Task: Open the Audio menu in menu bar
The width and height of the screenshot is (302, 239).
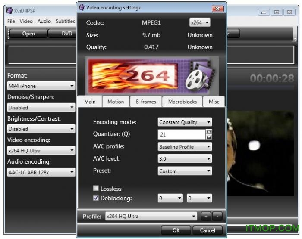Action: [x=44, y=21]
